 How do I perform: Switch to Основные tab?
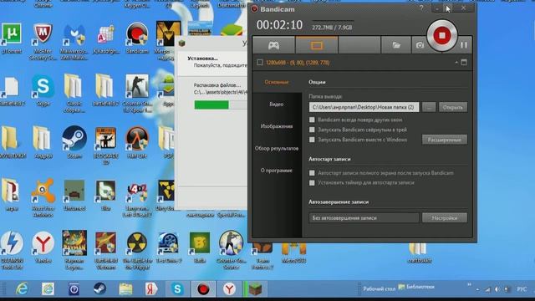tap(277, 82)
